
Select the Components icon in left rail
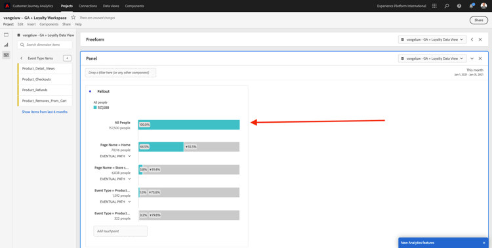(x=6, y=55)
